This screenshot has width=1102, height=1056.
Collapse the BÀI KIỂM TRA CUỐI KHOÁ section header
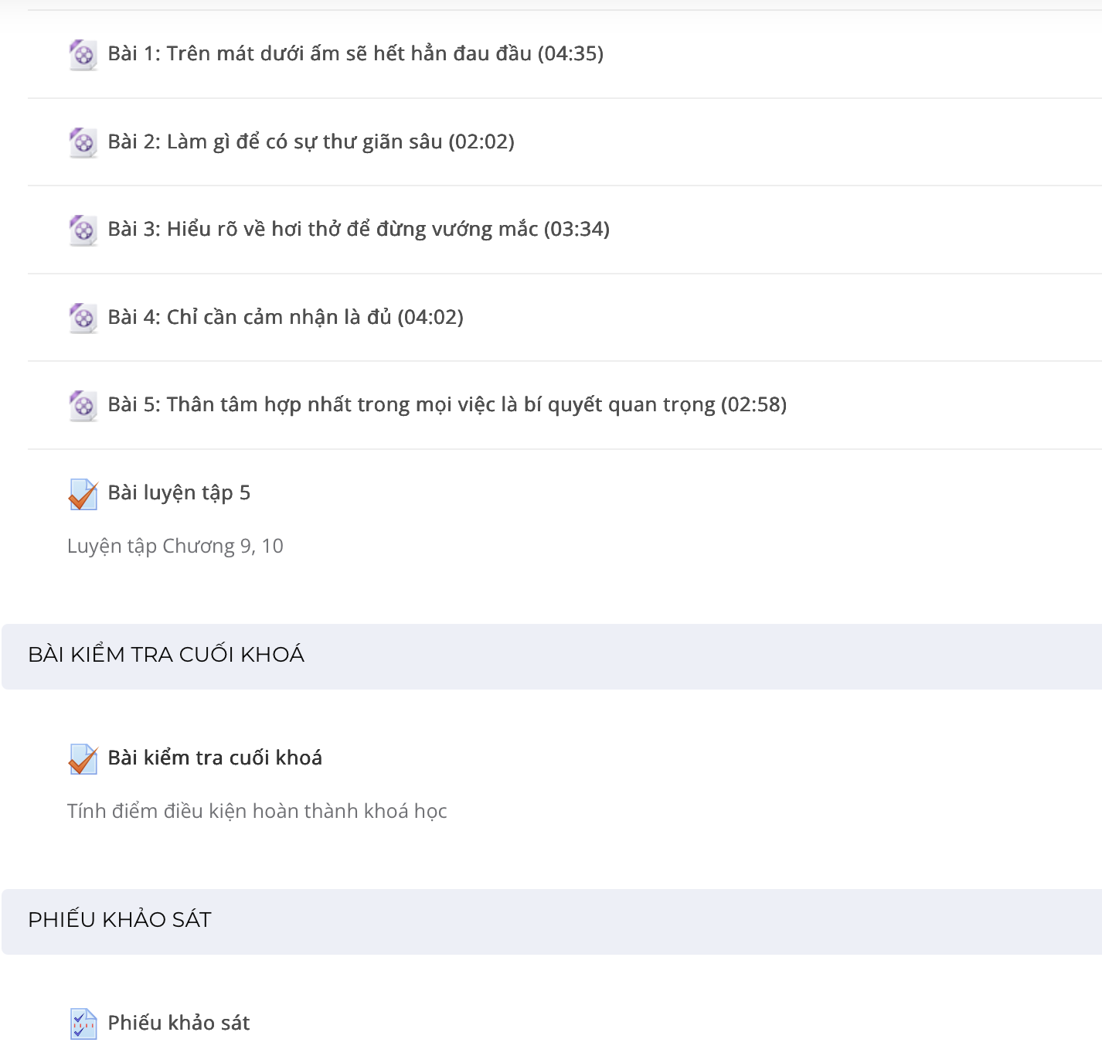552,656
